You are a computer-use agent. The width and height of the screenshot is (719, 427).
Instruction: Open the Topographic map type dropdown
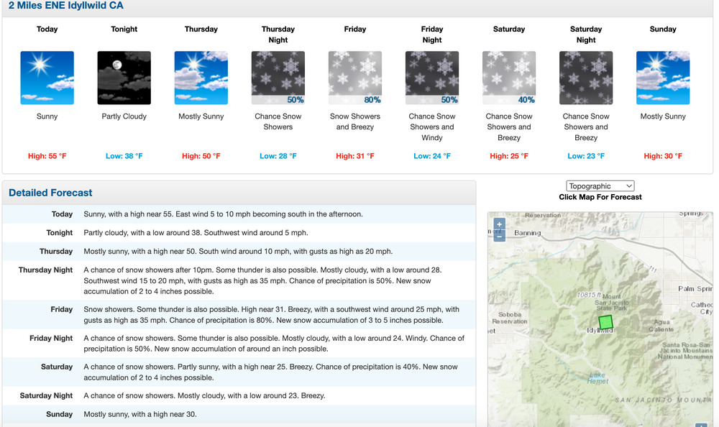600,185
